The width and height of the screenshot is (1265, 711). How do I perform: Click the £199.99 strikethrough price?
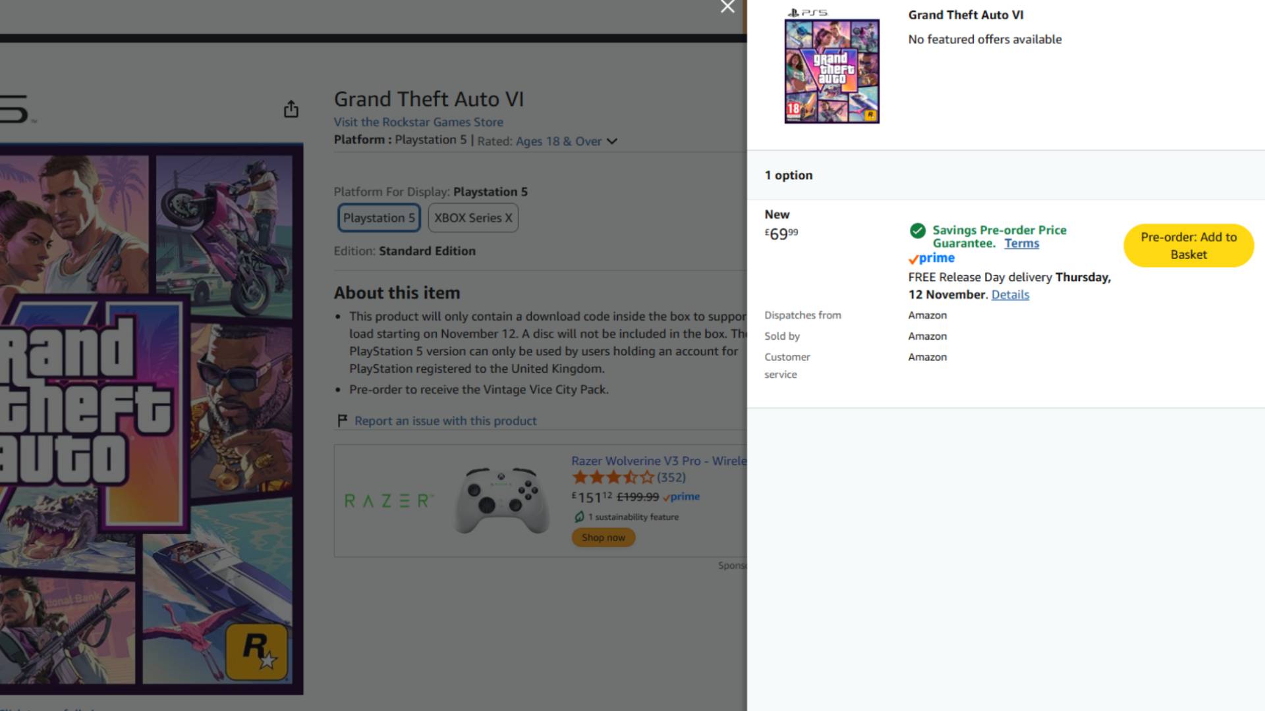coord(638,497)
